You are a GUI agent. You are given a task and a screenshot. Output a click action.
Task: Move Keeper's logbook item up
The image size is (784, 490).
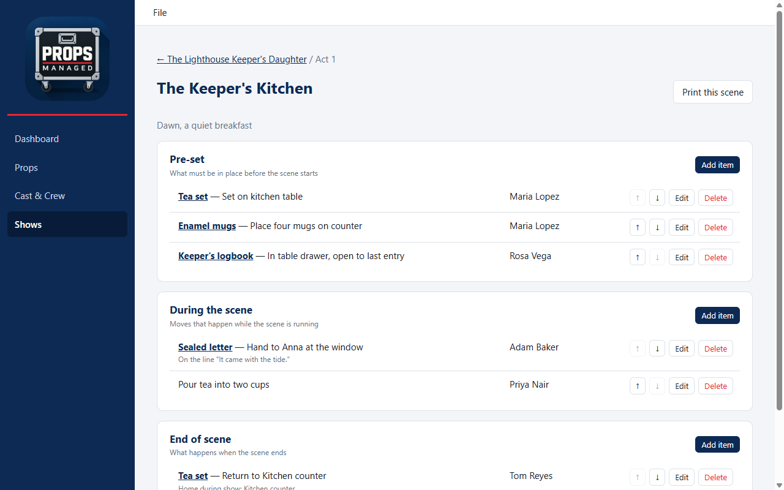[638, 257]
